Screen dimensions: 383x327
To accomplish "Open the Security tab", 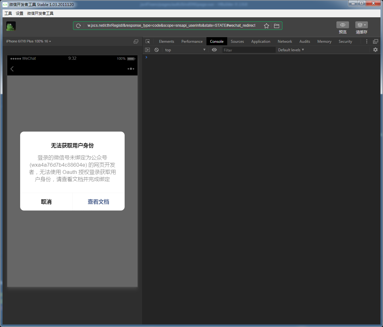I will tap(345, 42).
